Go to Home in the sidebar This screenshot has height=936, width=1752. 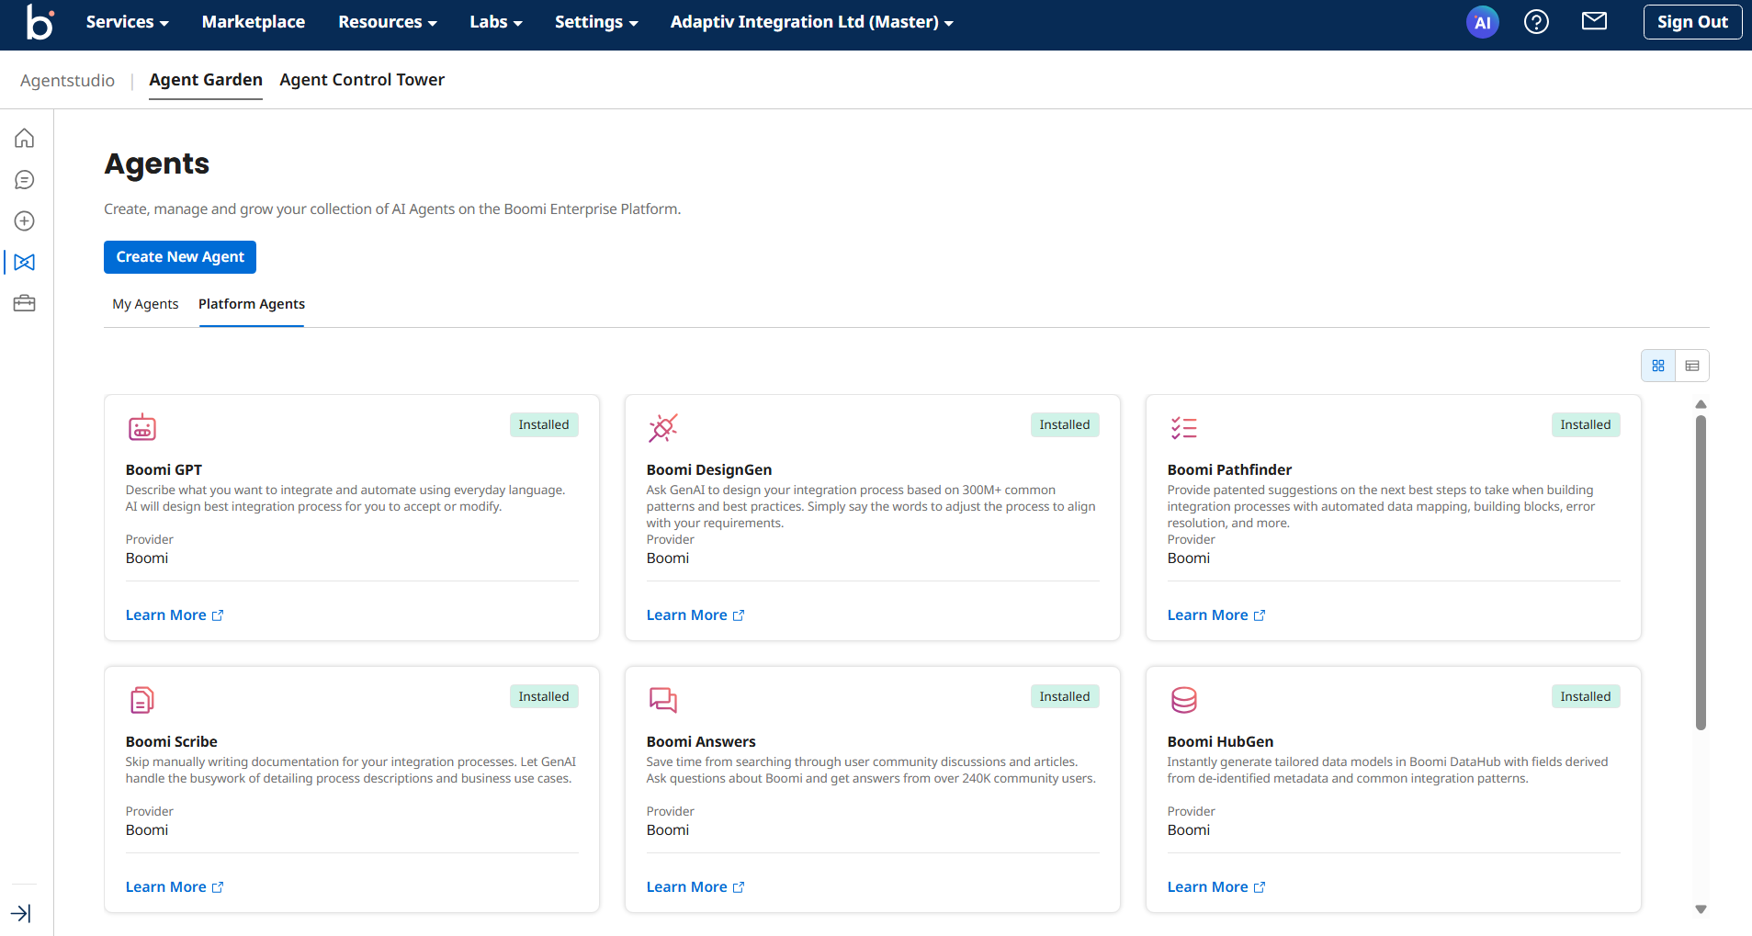[25, 139]
